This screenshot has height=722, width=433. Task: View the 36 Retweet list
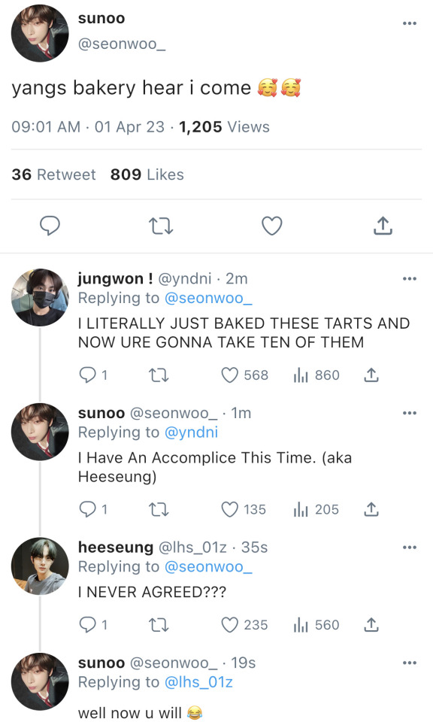53,174
